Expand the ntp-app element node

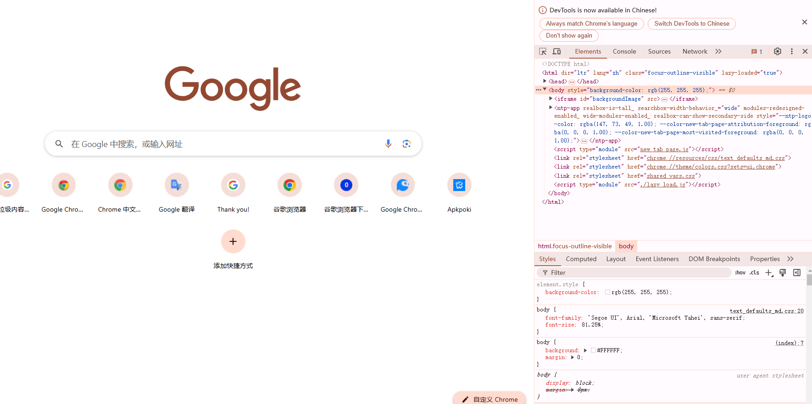coord(551,108)
